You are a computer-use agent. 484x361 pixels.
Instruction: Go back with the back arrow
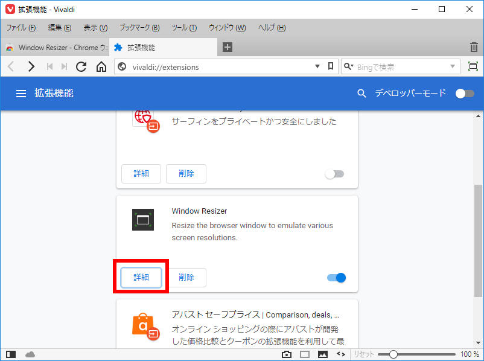[11, 66]
